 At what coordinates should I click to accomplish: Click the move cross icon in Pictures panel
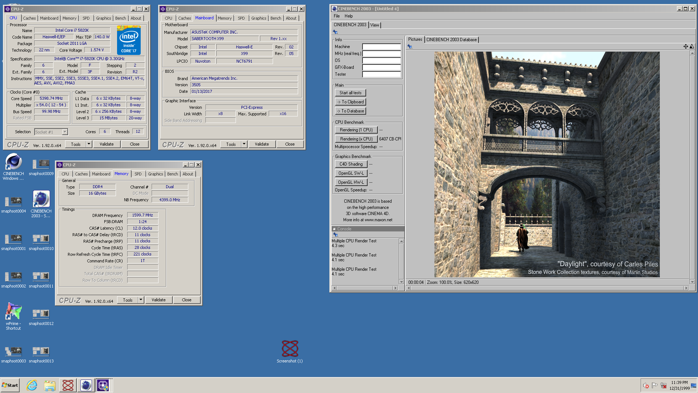[685, 46]
